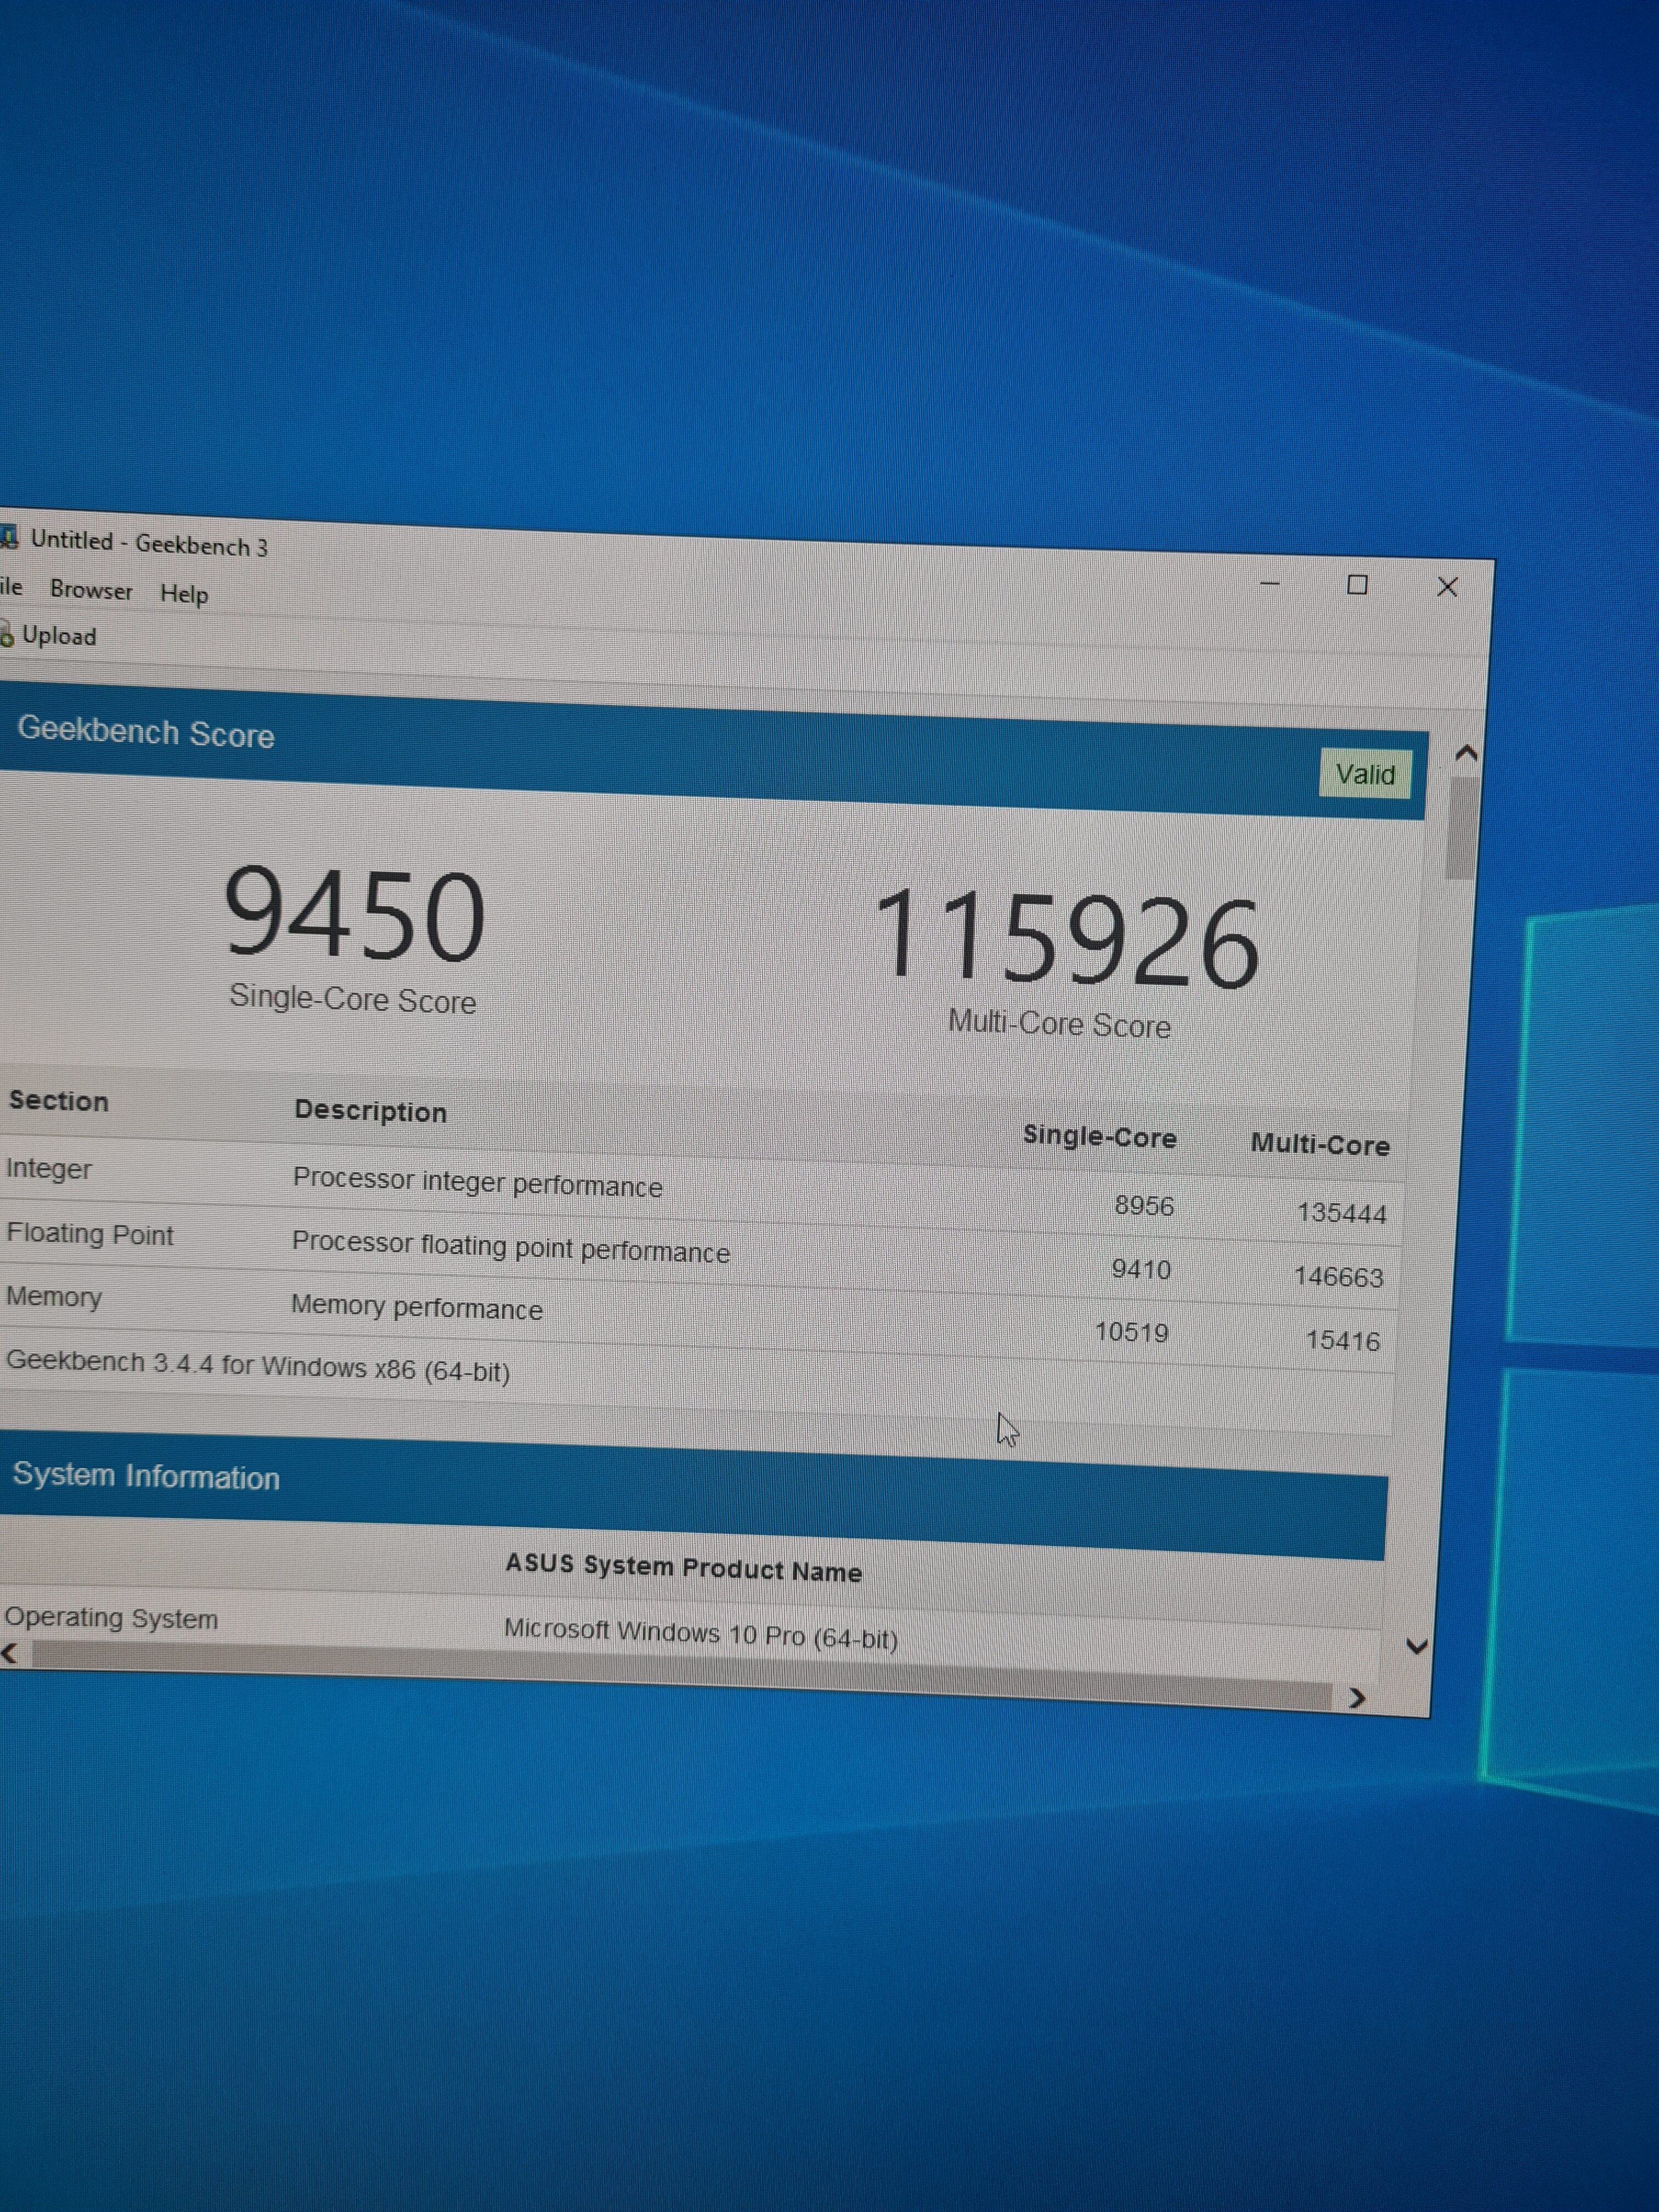Click 'Processor floating point performance' description
The height and width of the screenshot is (2212, 1659).
(510, 1248)
